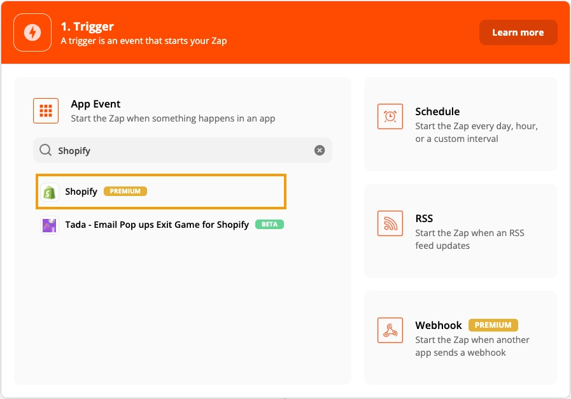Clear the search with the X icon
571x399 pixels.
320,150
